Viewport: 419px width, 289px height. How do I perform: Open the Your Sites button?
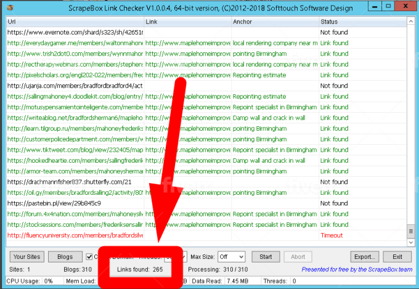point(26,257)
